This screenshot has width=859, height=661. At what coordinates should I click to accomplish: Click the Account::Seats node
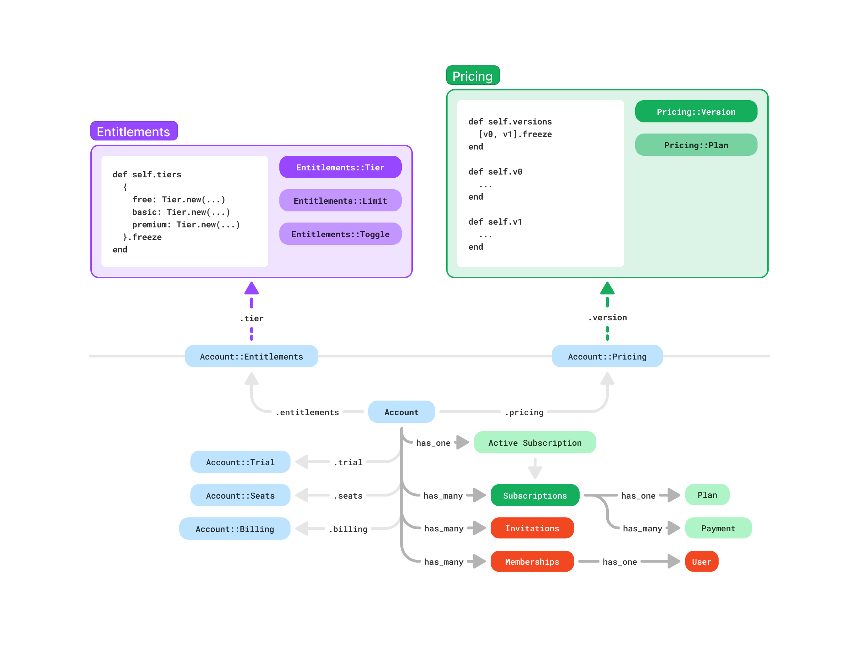point(240,495)
